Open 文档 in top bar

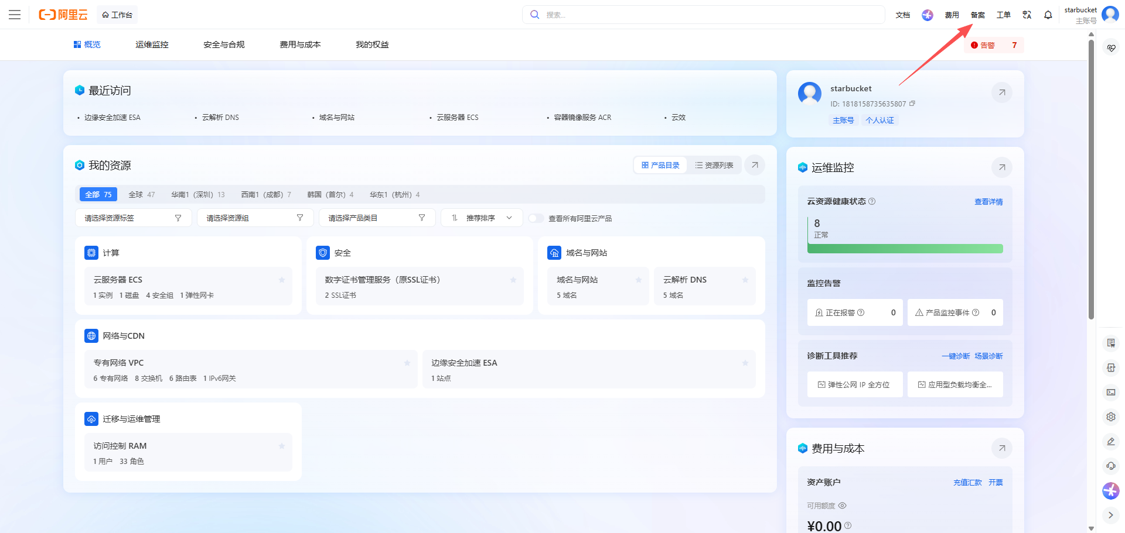coord(903,15)
